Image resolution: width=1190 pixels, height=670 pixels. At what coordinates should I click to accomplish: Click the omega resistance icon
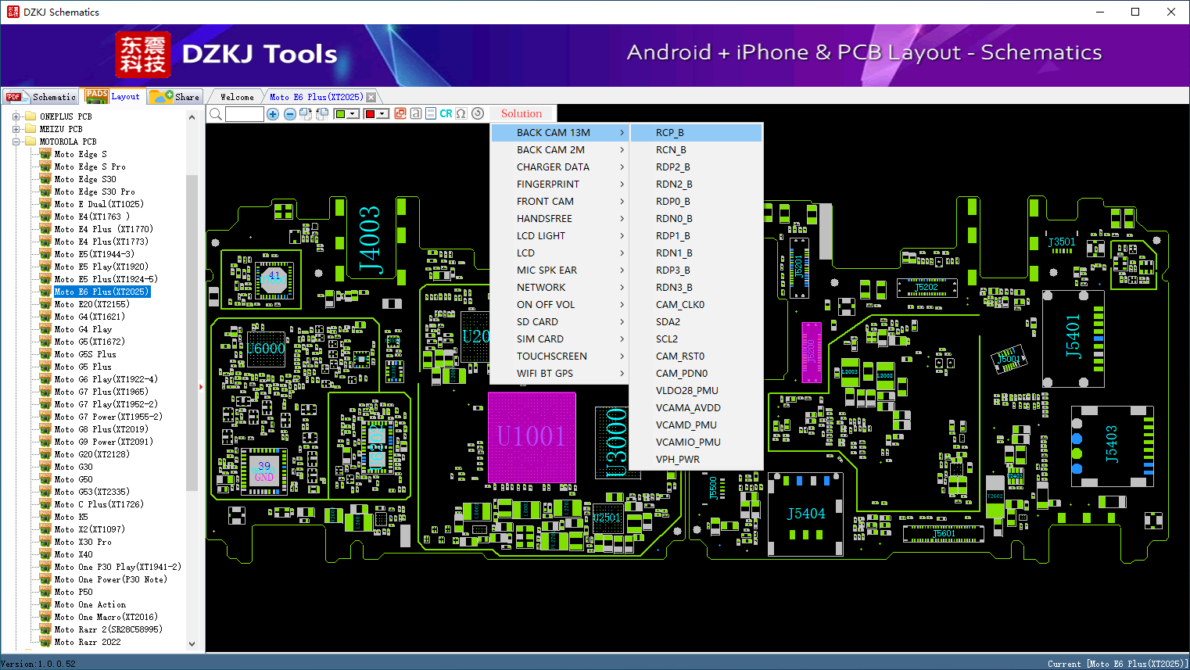click(461, 113)
